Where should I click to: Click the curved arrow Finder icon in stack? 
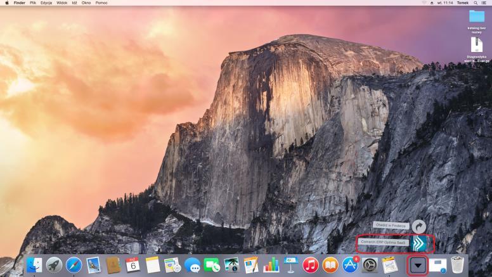pos(419,226)
